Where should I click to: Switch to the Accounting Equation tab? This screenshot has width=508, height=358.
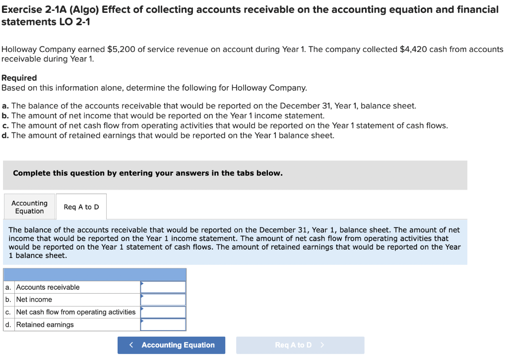coord(29,206)
